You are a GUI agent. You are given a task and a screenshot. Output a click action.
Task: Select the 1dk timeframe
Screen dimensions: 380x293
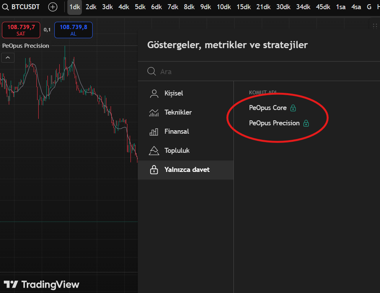75,7
